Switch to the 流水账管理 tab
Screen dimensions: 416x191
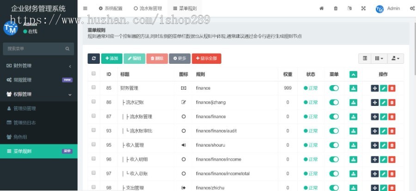(x=147, y=8)
